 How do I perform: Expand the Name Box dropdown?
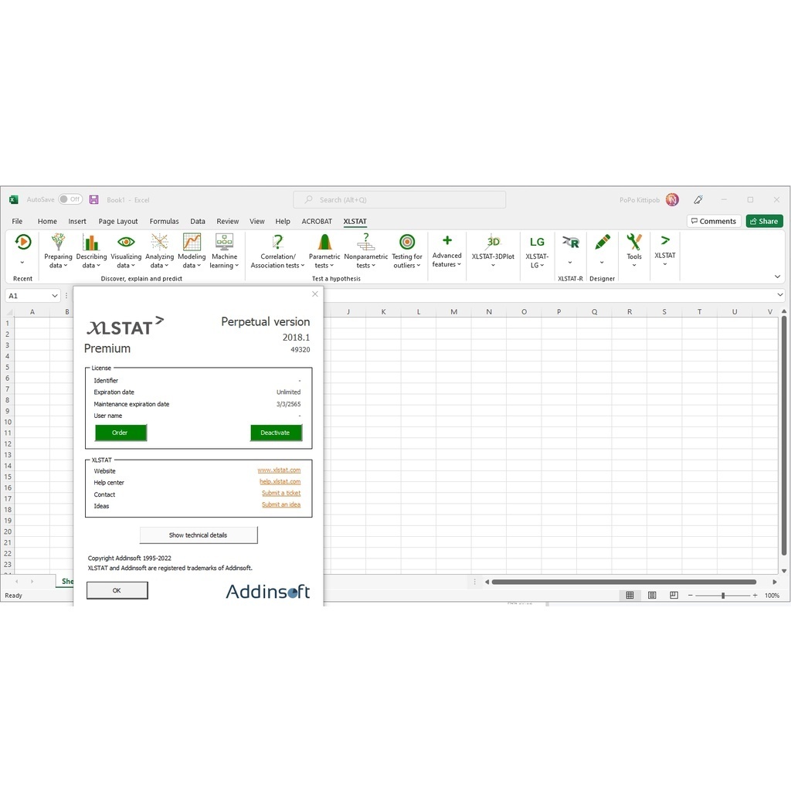55,296
